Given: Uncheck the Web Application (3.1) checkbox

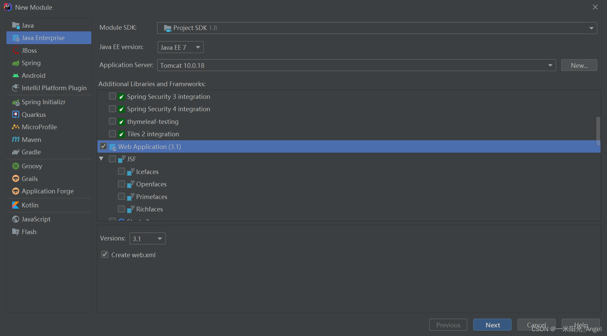Looking at the screenshot, I should [103, 146].
